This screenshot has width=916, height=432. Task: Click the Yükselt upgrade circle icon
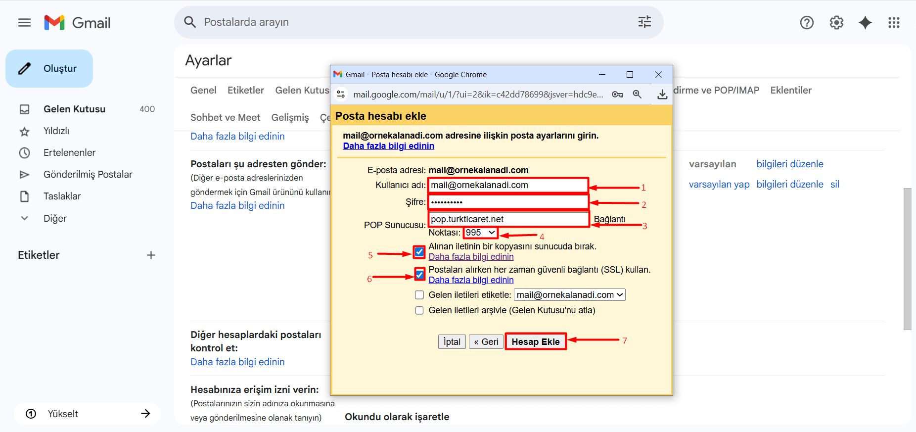31,414
